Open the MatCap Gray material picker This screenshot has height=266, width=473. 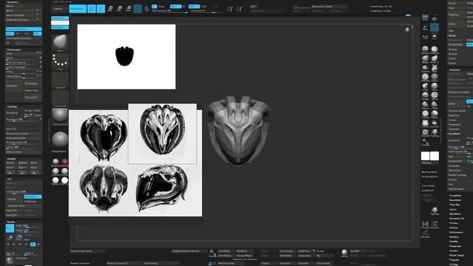pyautogui.click(x=60, y=117)
